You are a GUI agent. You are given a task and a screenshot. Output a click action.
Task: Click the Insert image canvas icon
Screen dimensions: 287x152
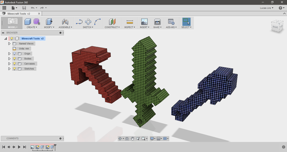145,22
